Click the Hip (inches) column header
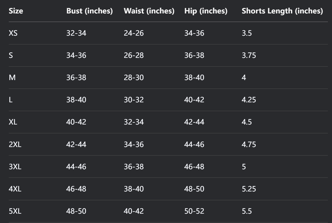This screenshot has height=223, width=332. [206, 11]
